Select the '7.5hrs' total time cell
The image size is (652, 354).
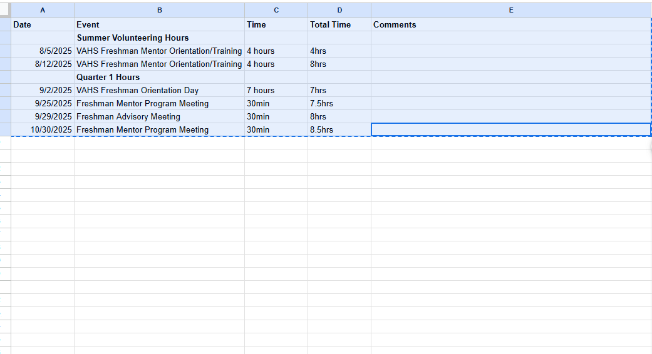[x=339, y=103]
